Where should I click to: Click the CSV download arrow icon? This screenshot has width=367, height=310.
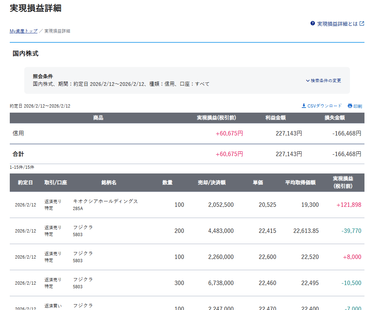(x=304, y=106)
